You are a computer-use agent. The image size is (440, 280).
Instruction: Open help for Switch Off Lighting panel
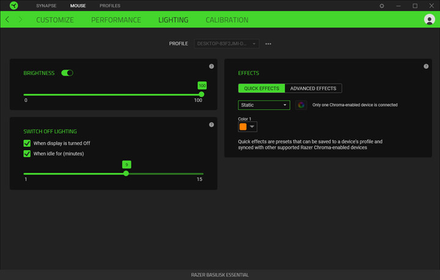coord(211,124)
